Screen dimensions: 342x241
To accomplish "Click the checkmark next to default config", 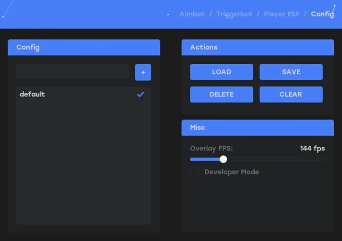I will click(140, 95).
